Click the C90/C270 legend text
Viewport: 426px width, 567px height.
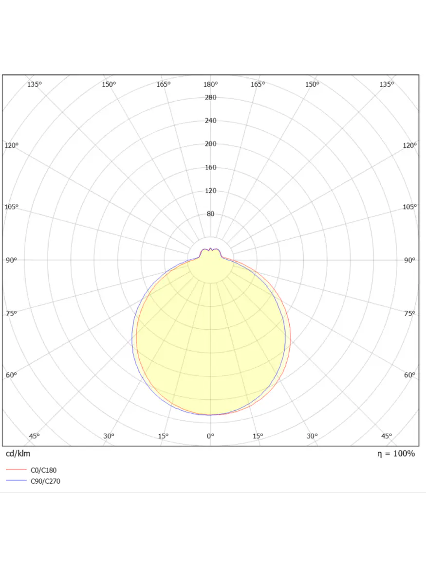click(x=45, y=481)
